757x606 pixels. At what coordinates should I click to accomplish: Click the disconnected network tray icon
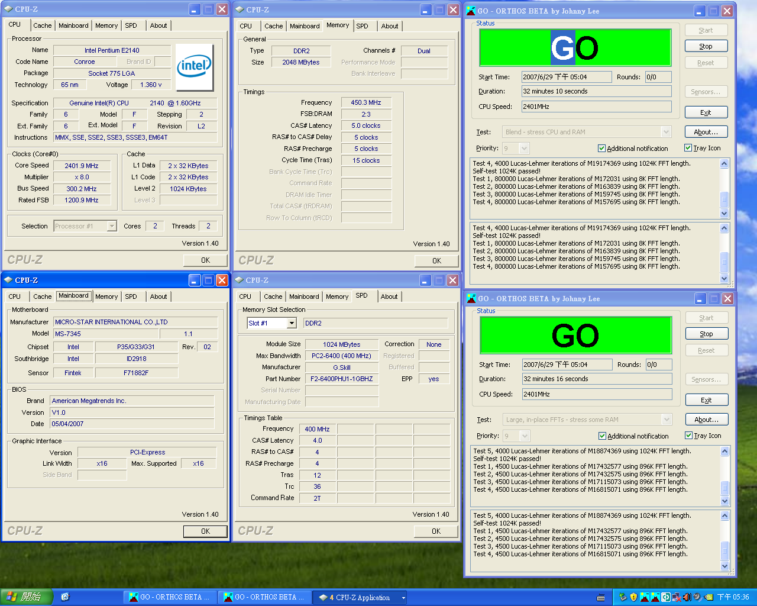(677, 597)
